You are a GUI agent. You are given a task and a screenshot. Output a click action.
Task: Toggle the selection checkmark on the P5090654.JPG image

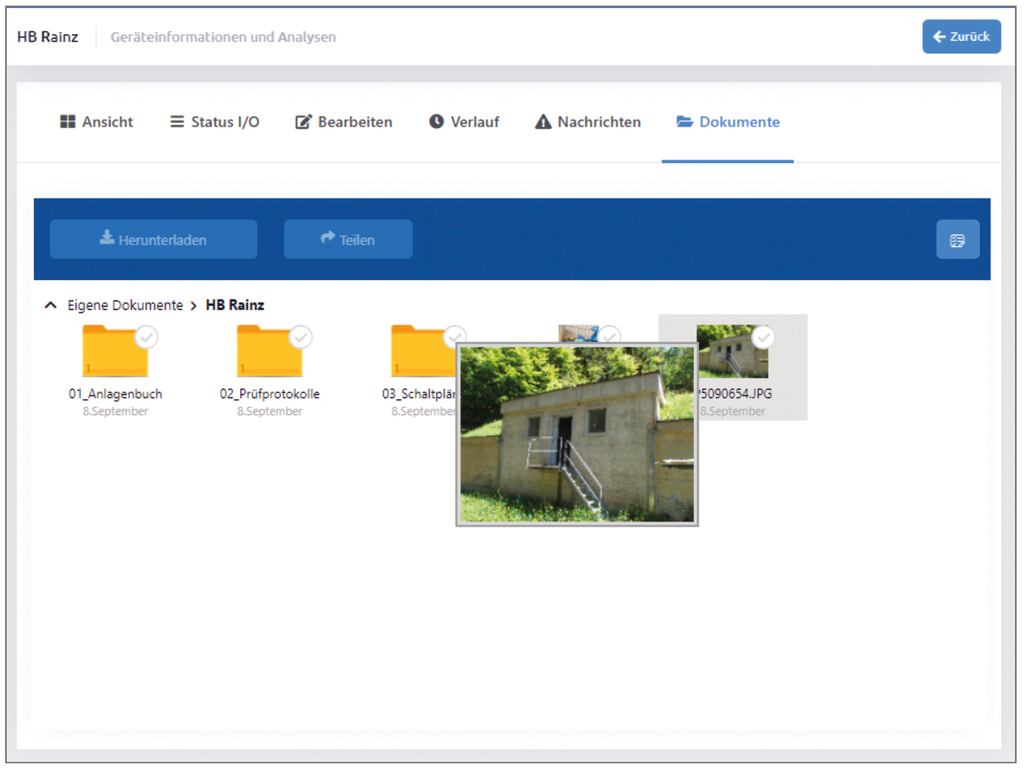[764, 338]
